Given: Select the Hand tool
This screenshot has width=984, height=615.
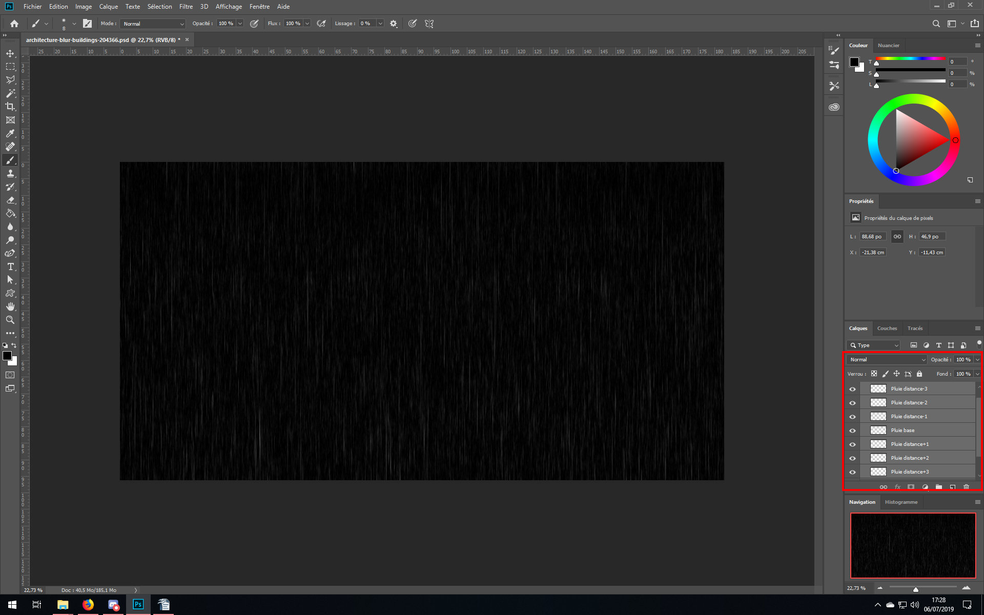Looking at the screenshot, I should pyautogui.click(x=10, y=306).
